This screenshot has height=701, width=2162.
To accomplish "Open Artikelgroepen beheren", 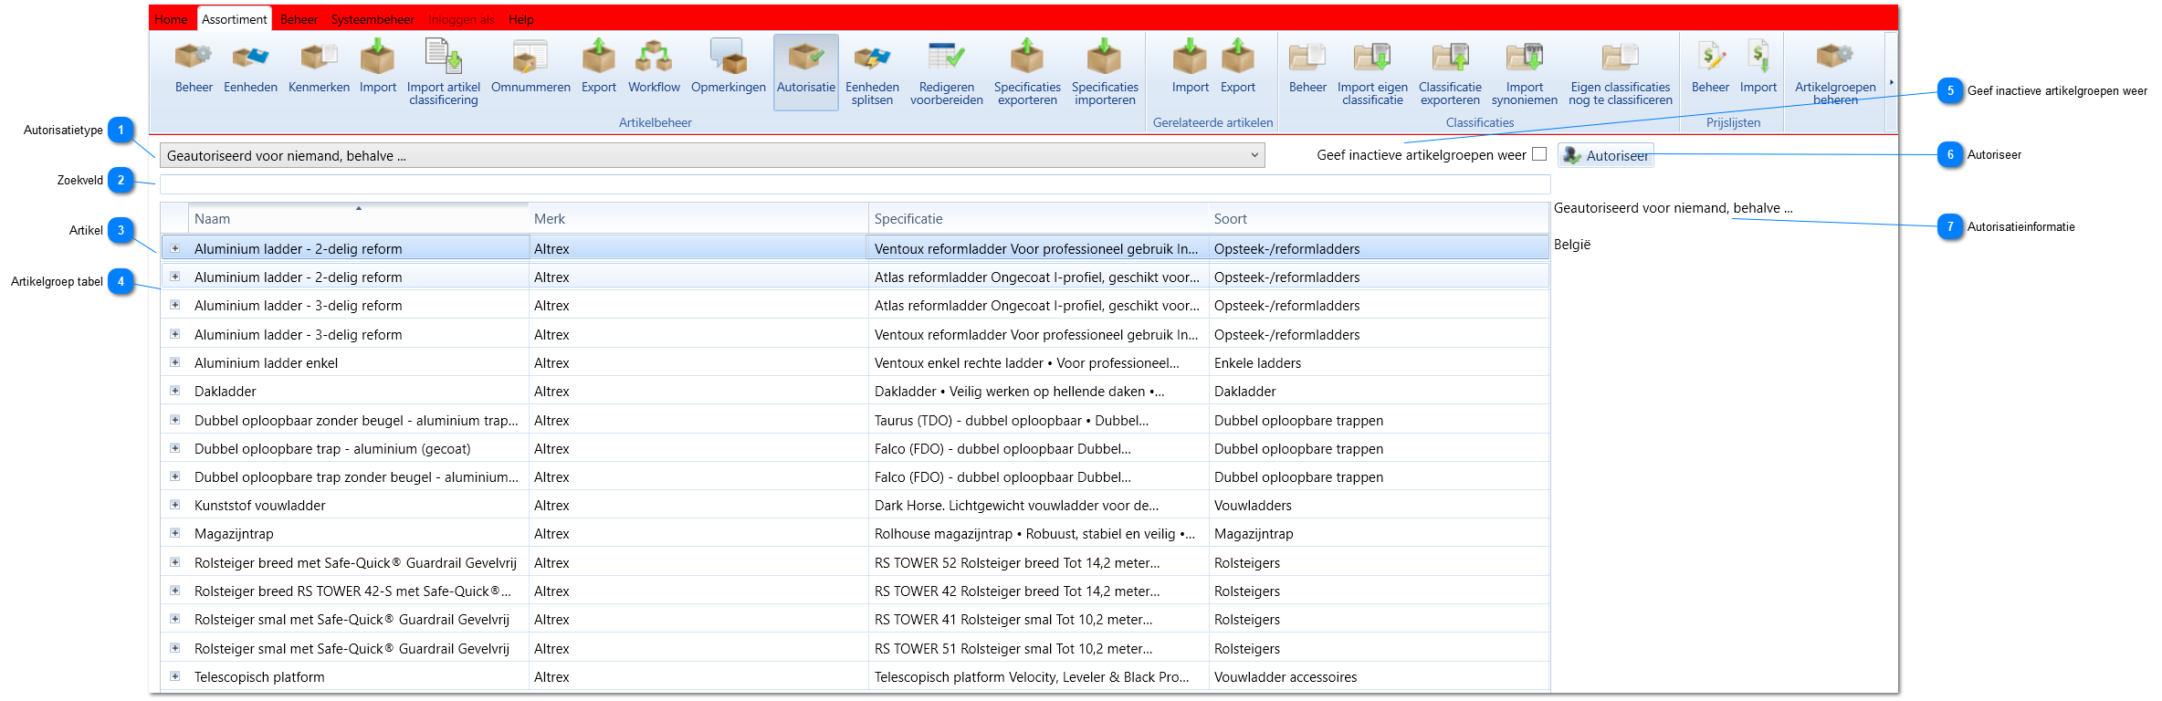I will pos(1835,73).
